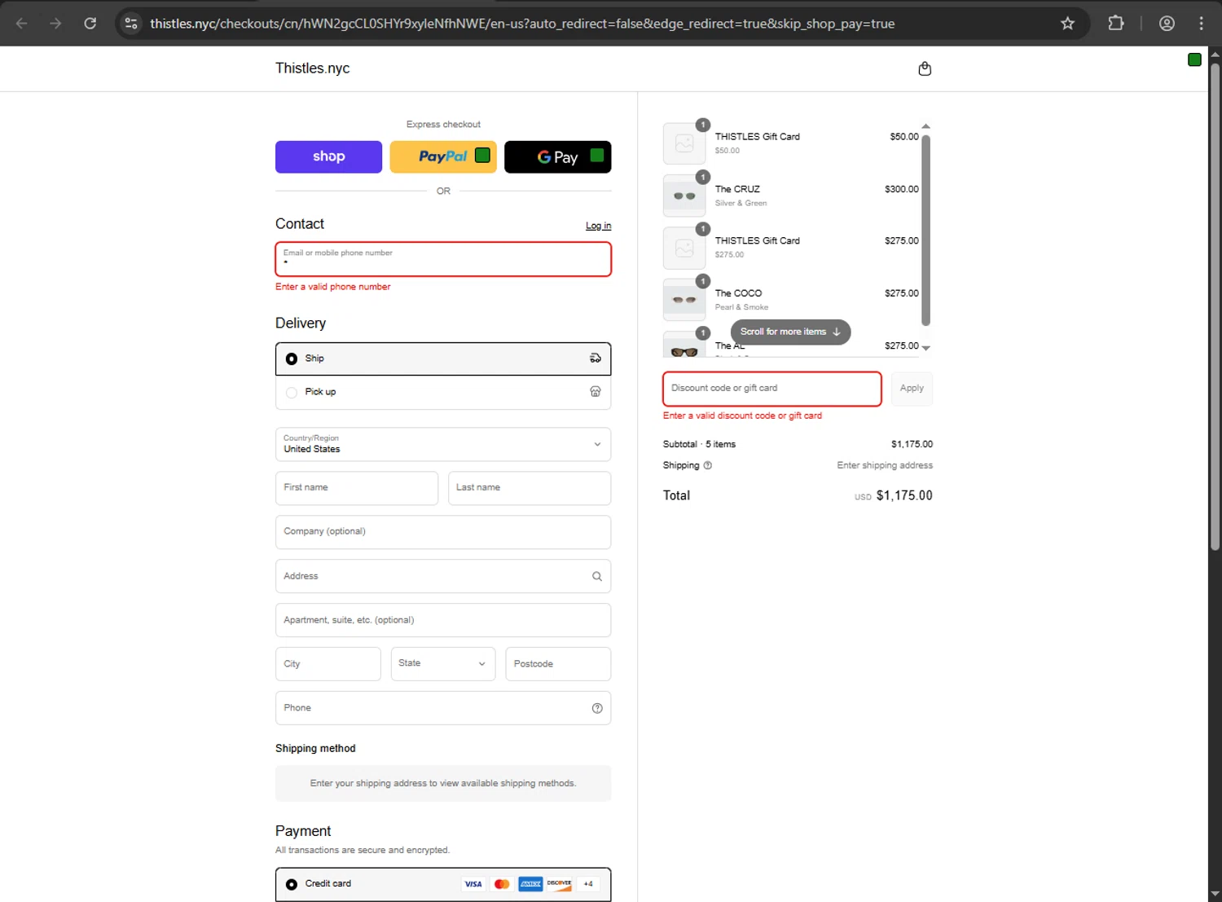
Task: Click 'Enter shipping address' text
Action: point(885,466)
